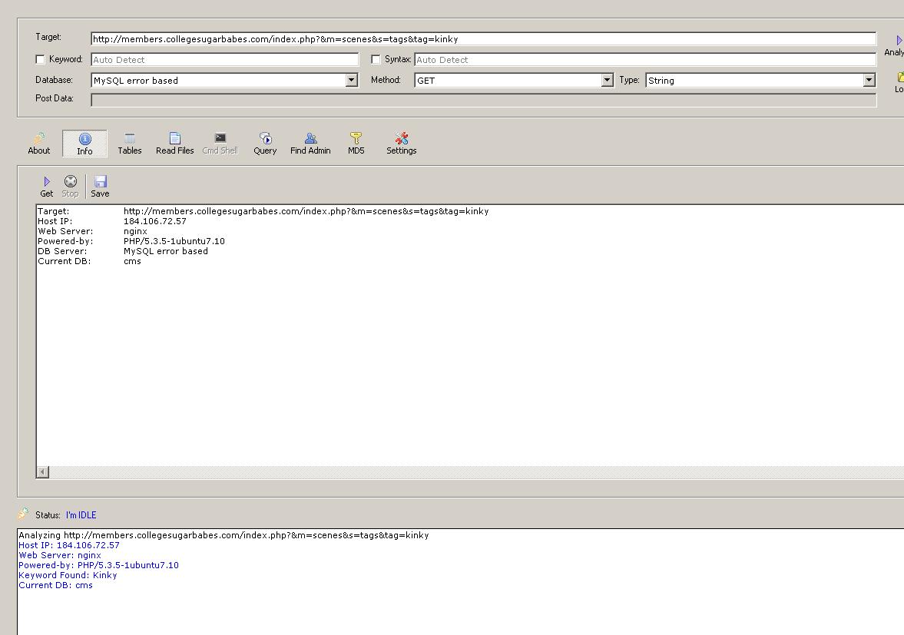
Task: Expand the Type dropdown arrow
Action: [869, 80]
